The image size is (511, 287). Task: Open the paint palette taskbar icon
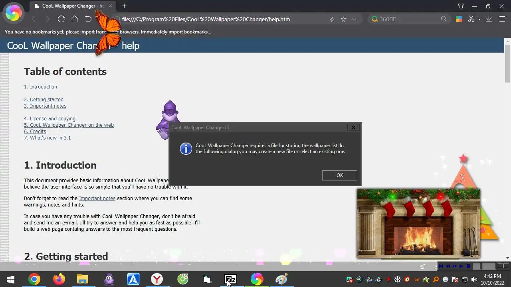pyautogui.click(x=281, y=279)
